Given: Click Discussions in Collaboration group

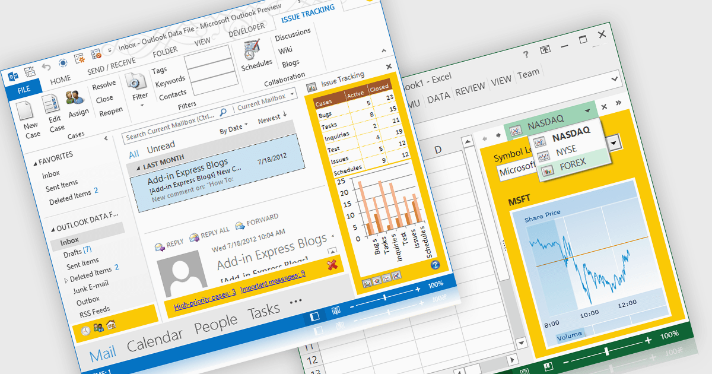Looking at the screenshot, I should point(293,35).
